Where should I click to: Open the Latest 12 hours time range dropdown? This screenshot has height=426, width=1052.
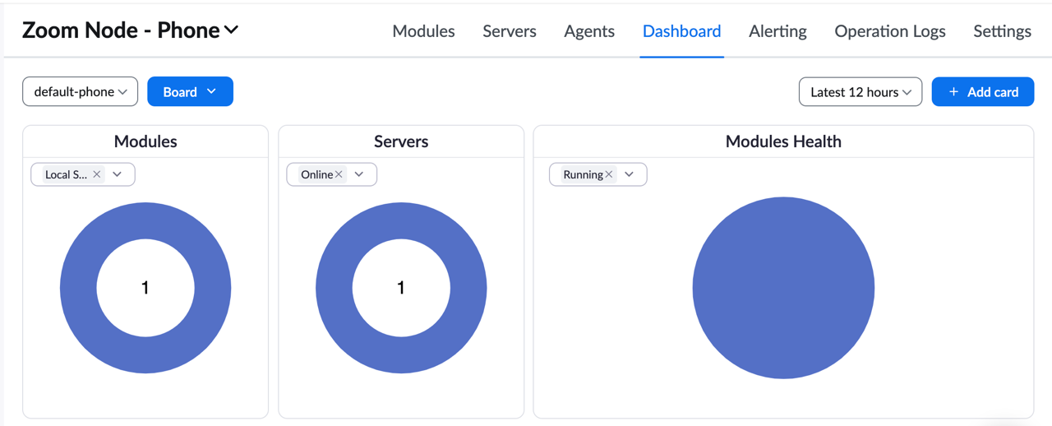[861, 92]
